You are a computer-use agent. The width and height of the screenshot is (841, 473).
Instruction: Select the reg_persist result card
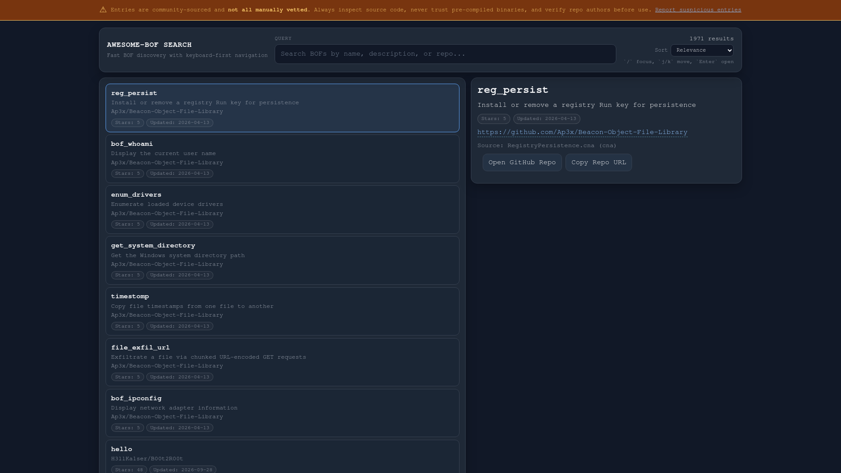(x=282, y=108)
